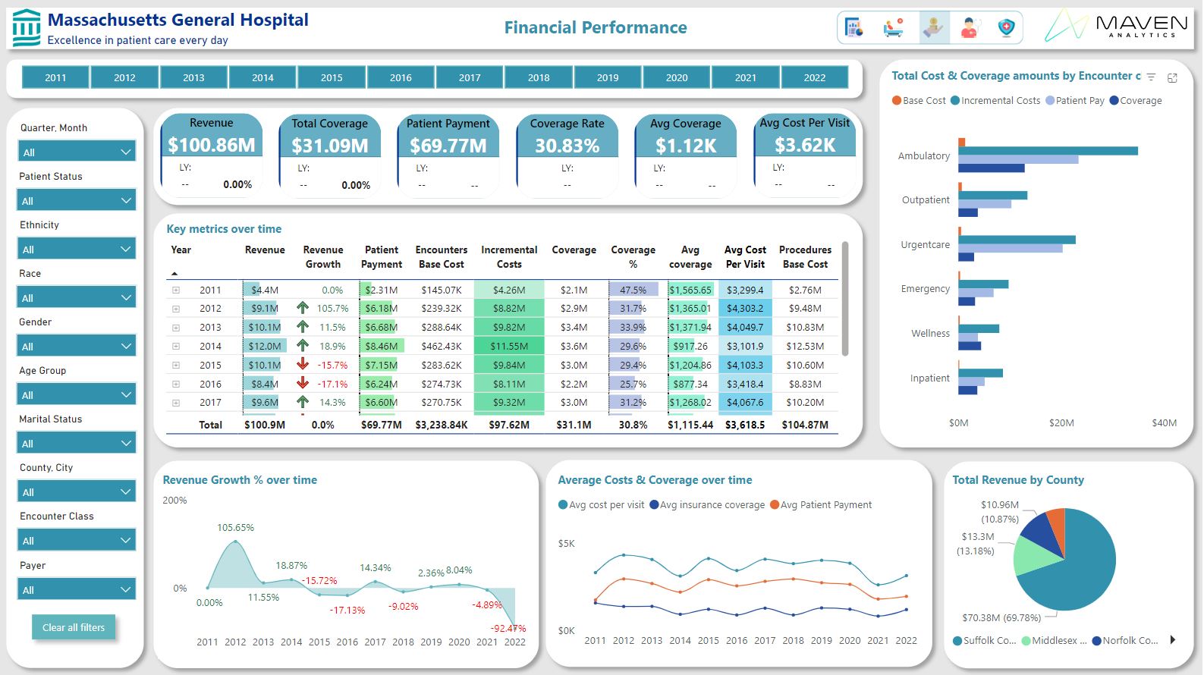The height and width of the screenshot is (675, 1204).
Task: Click the Clear all filters button
Action: pos(74,627)
